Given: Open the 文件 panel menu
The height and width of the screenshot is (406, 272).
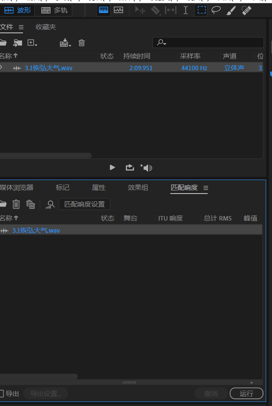Looking at the screenshot, I should click(x=21, y=27).
